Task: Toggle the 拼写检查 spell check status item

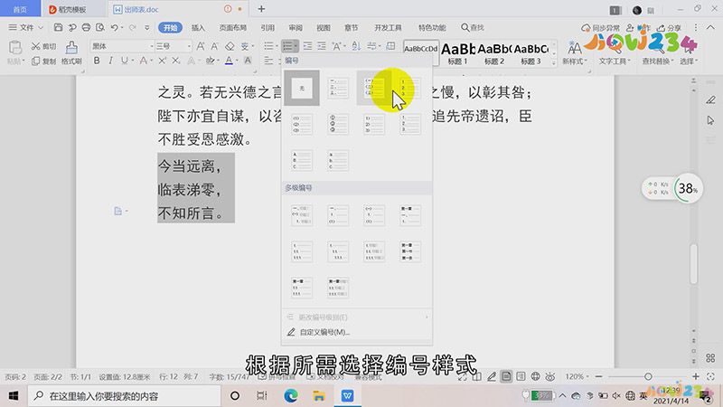Action: point(276,377)
